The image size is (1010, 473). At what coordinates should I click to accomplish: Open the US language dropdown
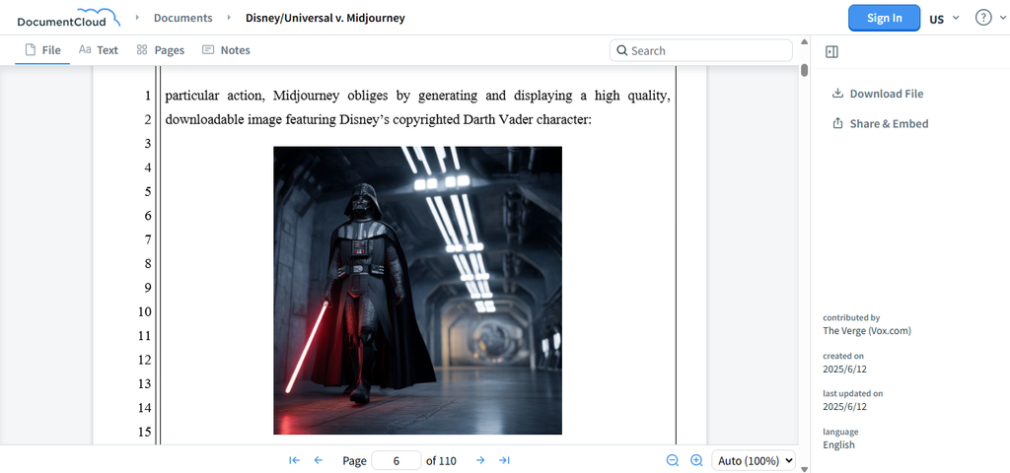944,19
